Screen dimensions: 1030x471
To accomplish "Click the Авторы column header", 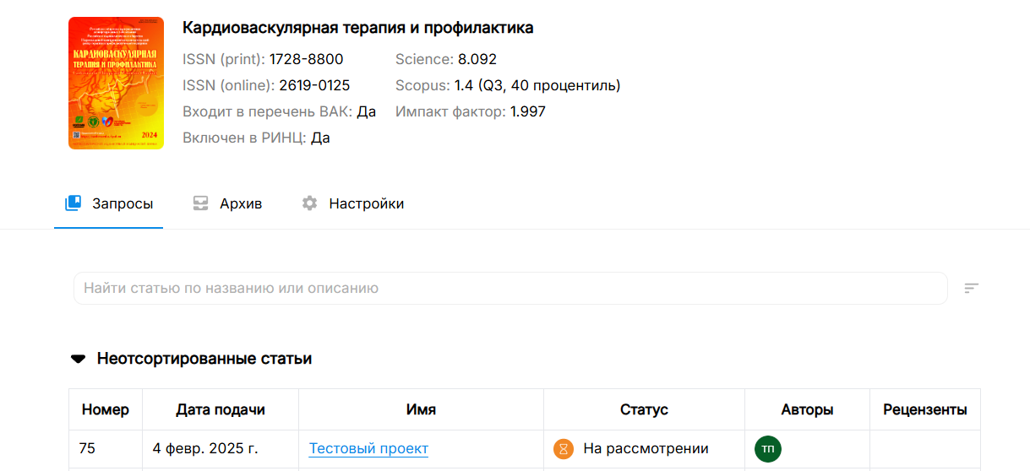I will click(807, 409).
